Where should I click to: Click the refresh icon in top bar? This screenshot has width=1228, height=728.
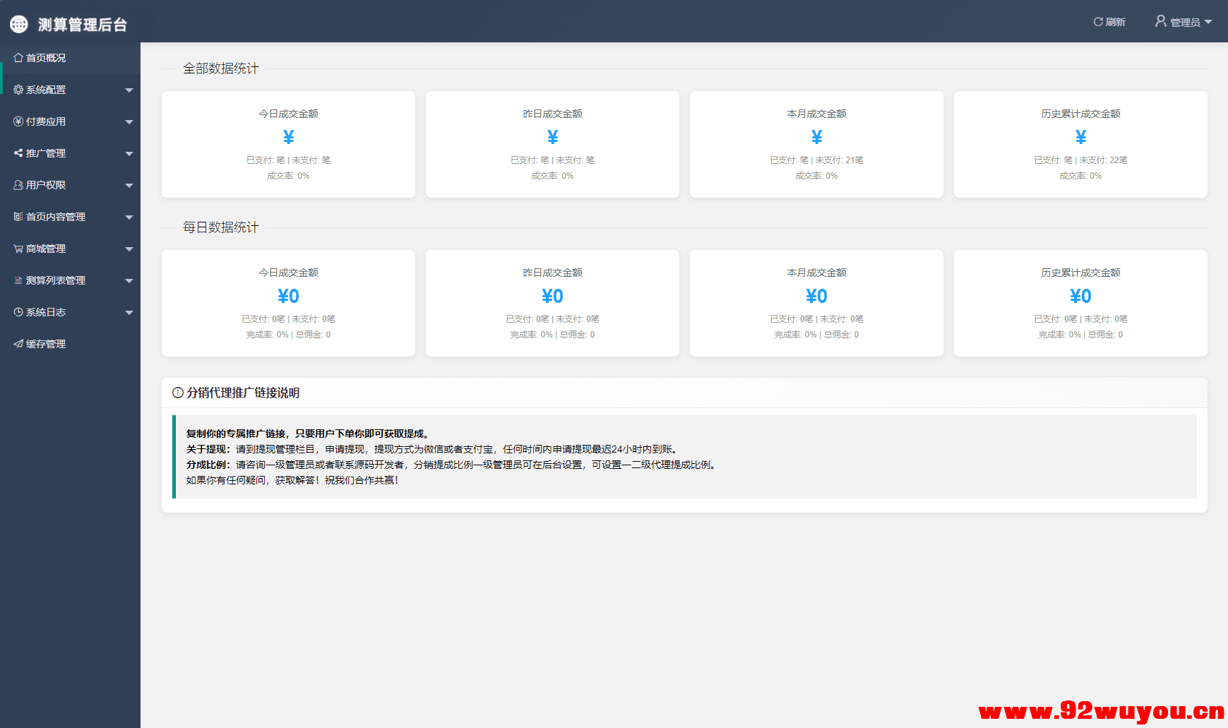[x=1098, y=22]
